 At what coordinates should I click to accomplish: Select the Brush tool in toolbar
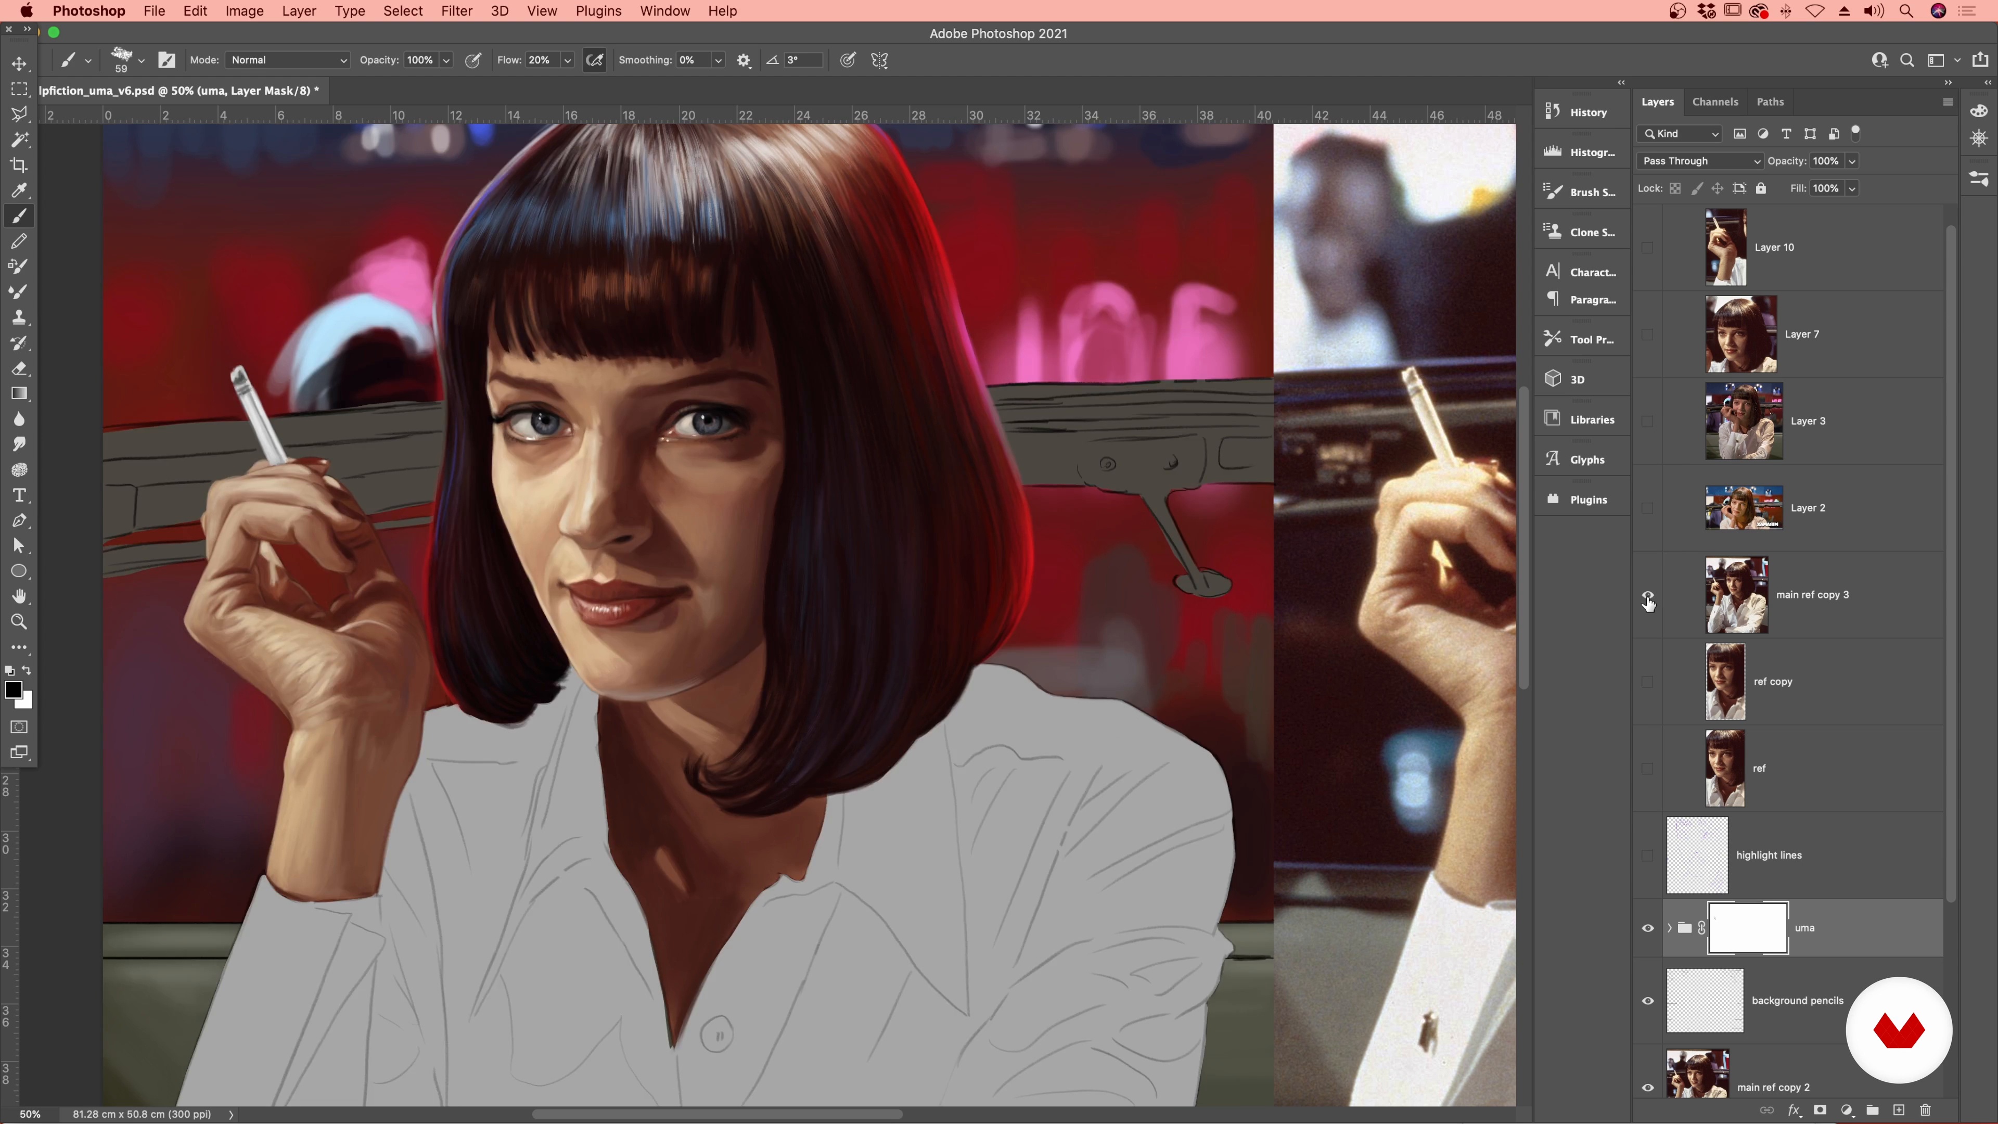(x=19, y=215)
